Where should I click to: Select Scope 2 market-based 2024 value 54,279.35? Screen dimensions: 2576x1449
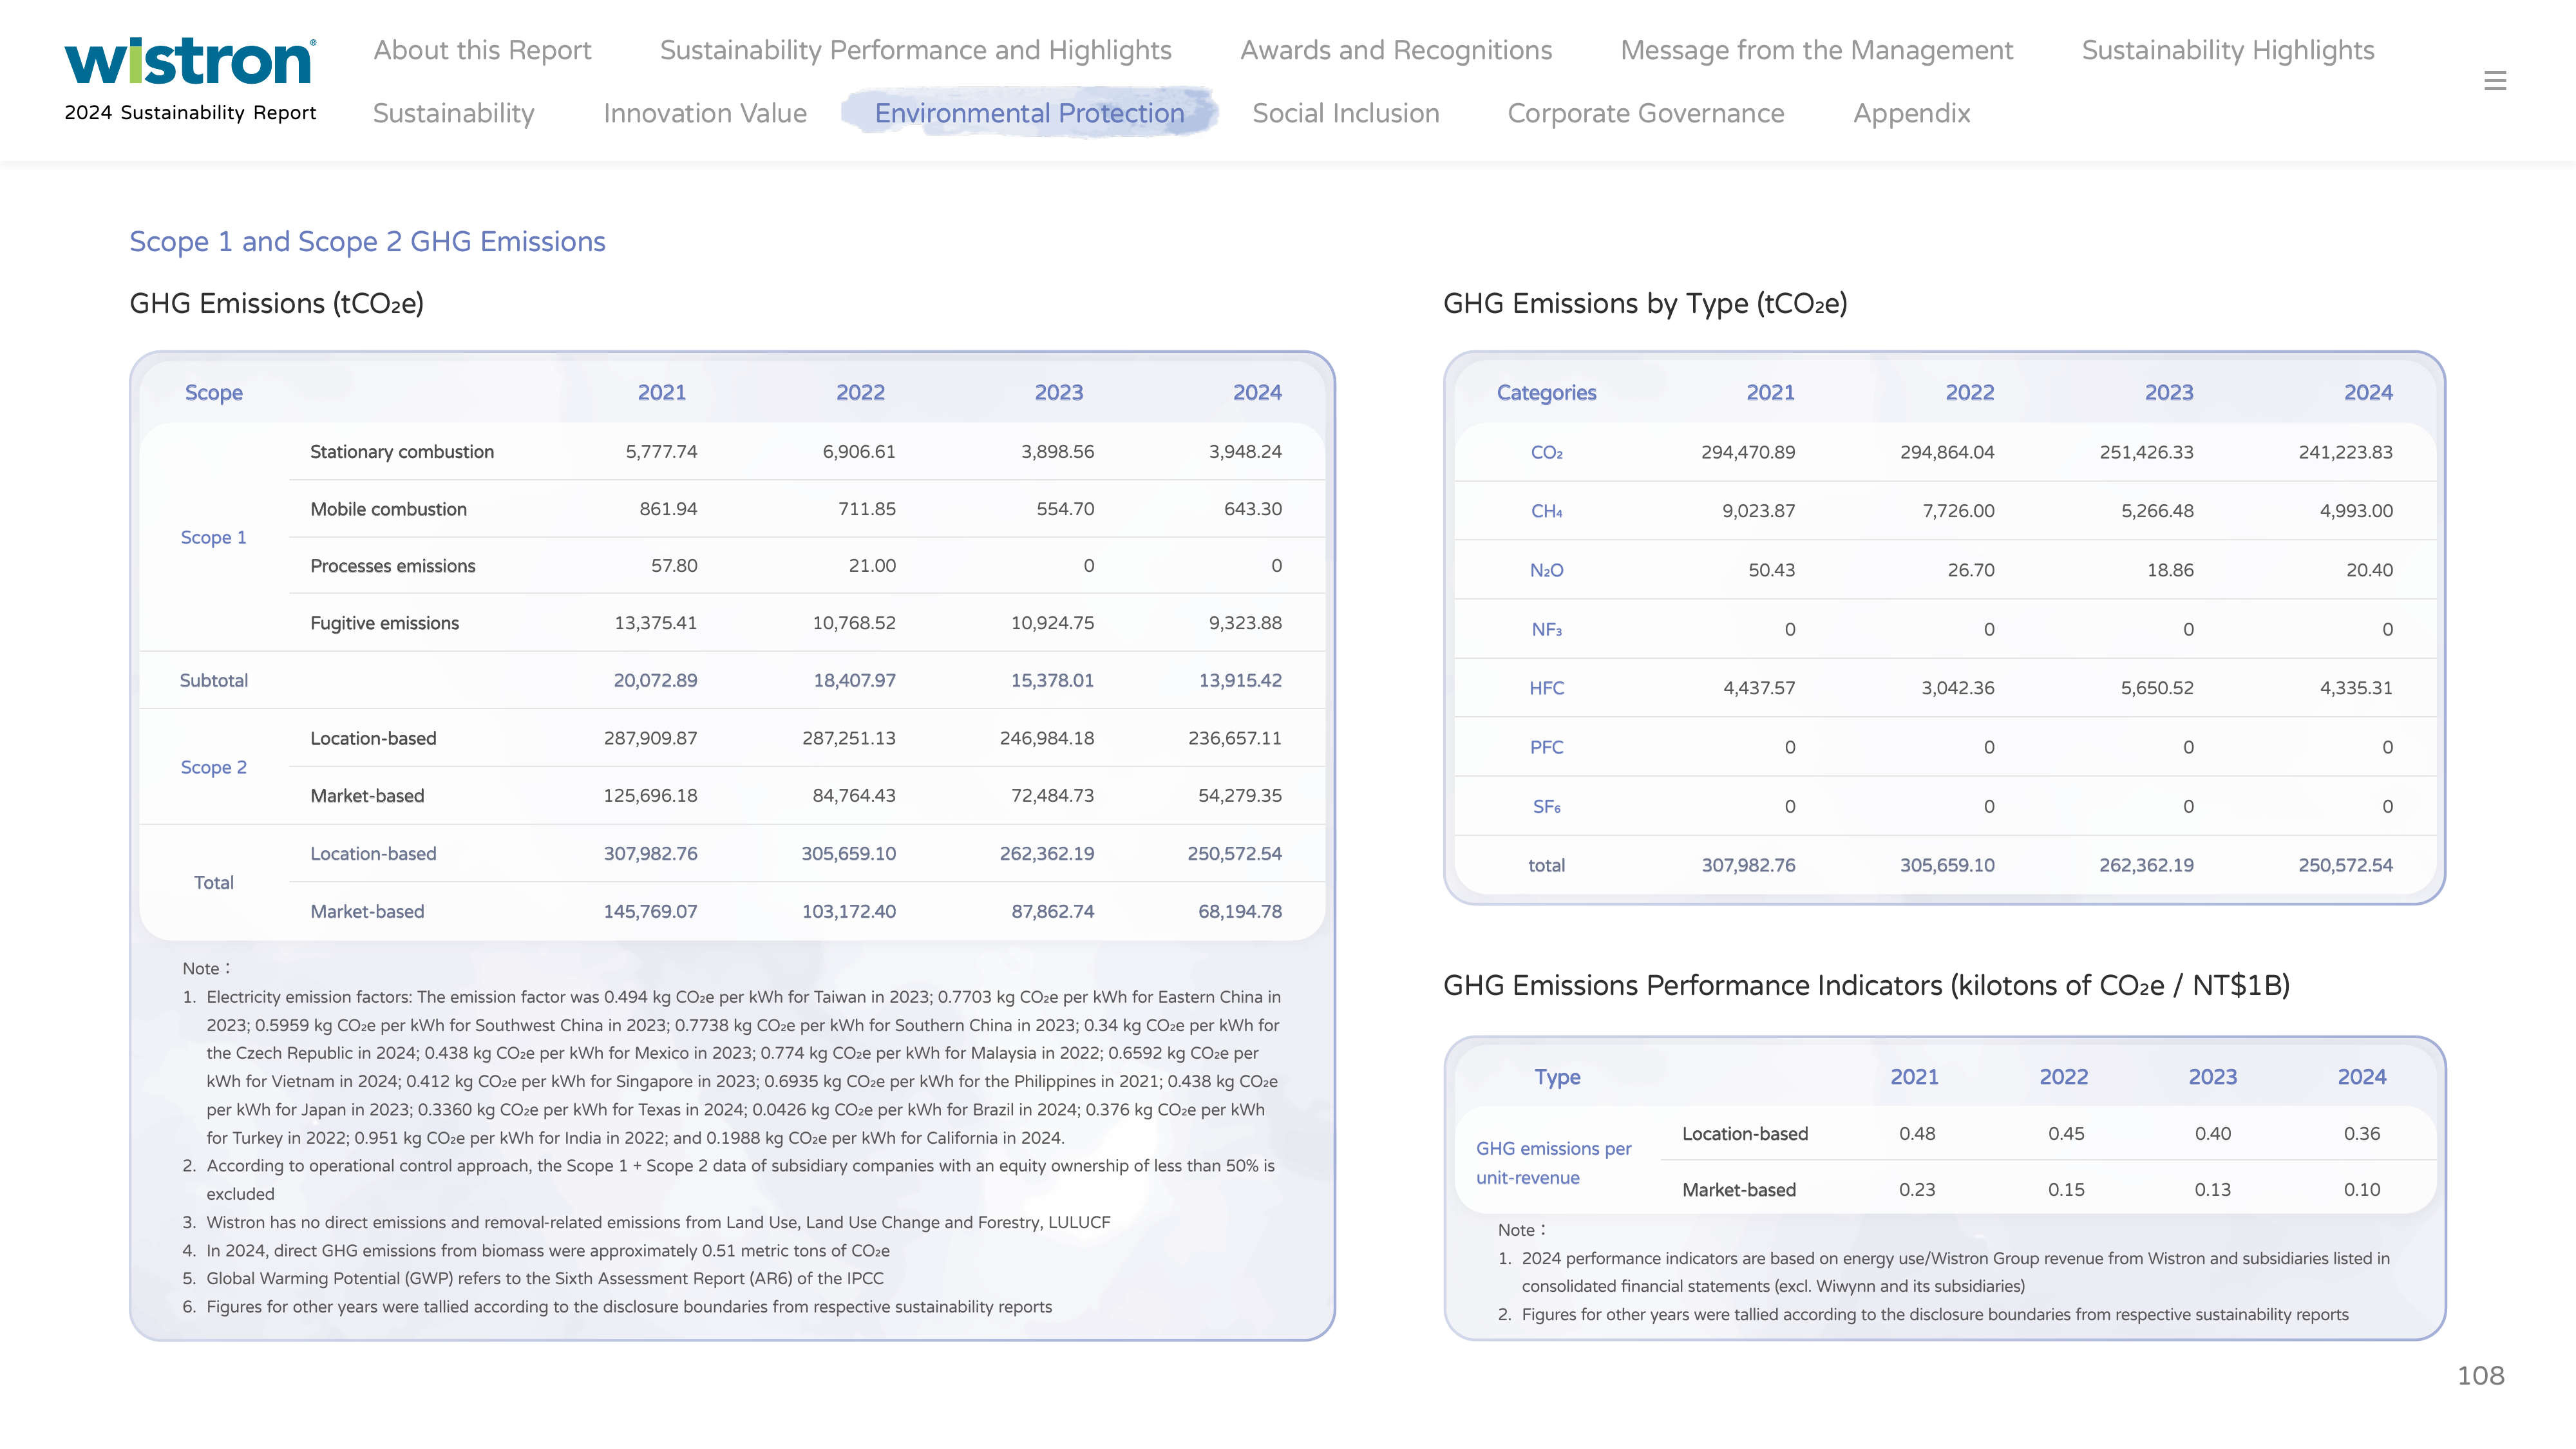tap(1240, 795)
